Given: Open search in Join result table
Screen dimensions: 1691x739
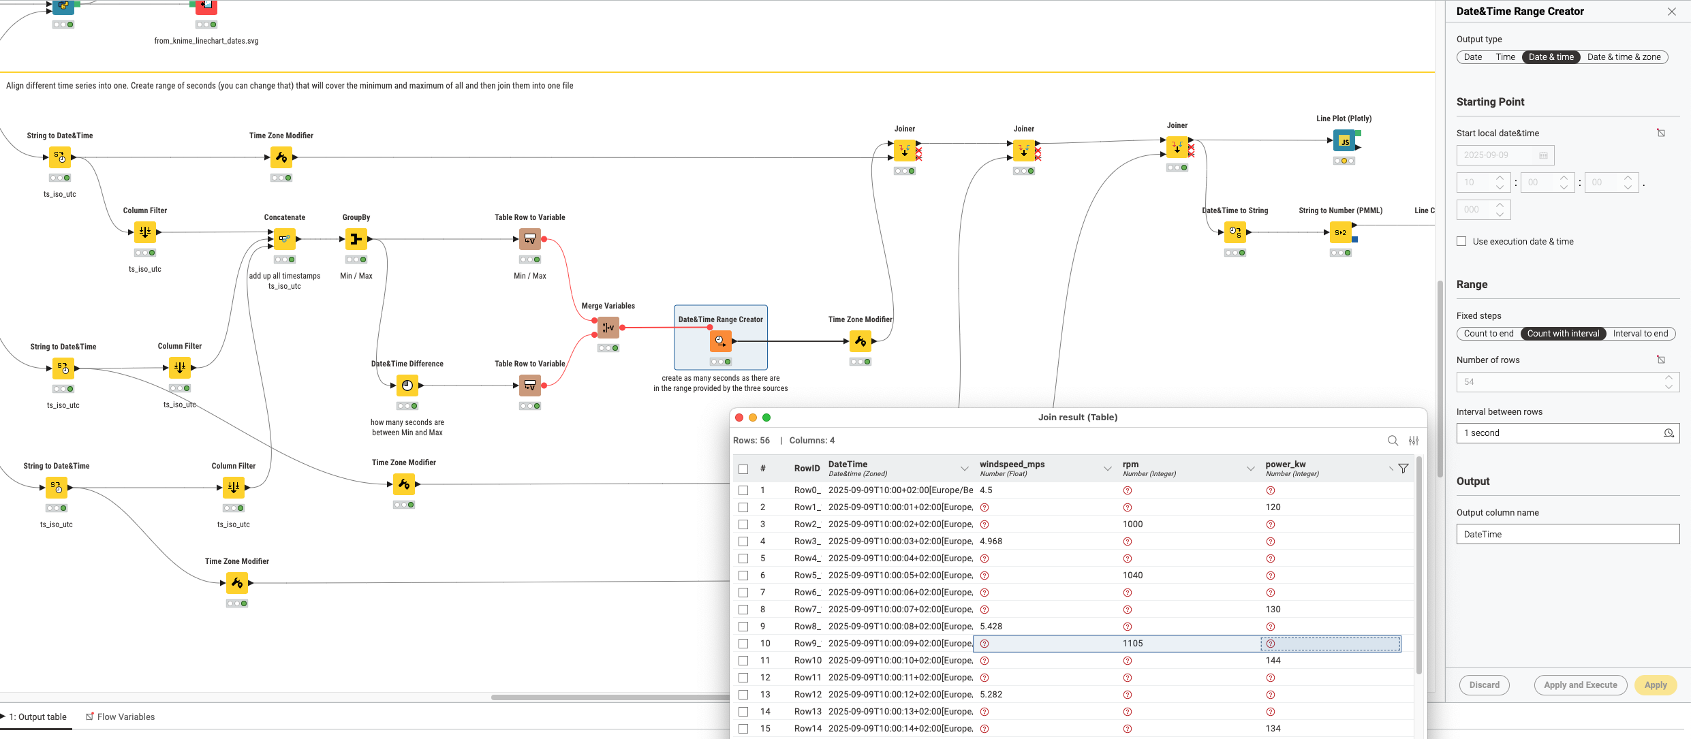Looking at the screenshot, I should [x=1393, y=441].
